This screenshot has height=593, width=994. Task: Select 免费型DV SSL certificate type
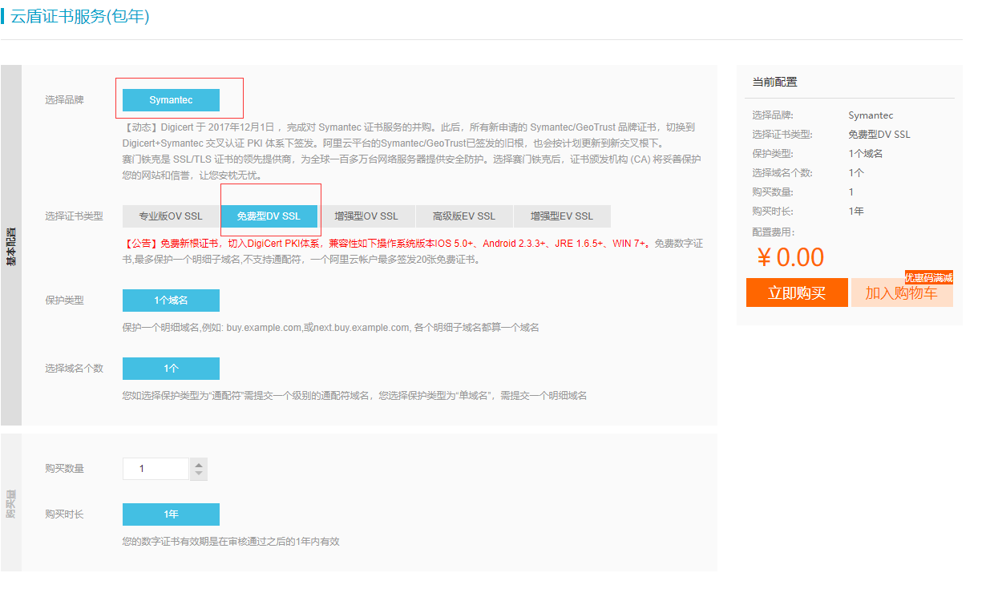pos(269,216)
